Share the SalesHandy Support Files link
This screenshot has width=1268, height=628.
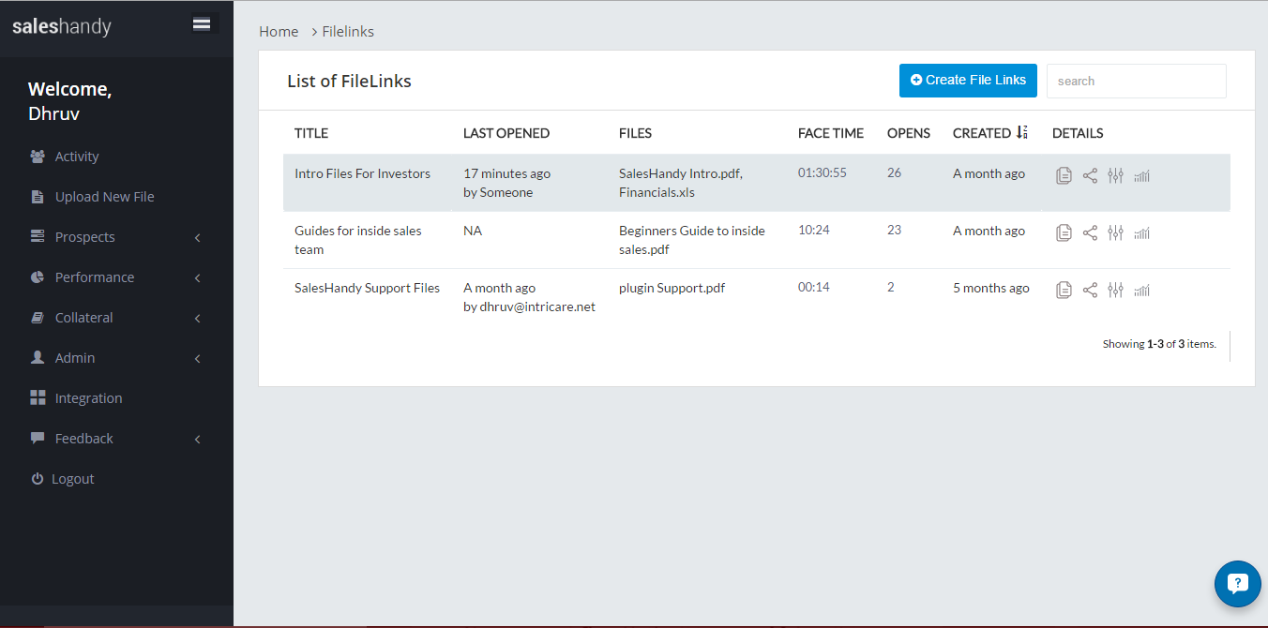coord(1090,290)
